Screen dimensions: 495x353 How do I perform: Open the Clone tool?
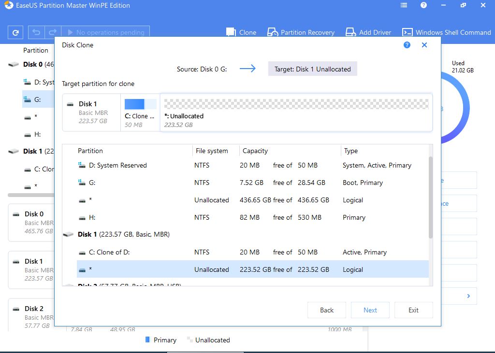pos(241,32)
